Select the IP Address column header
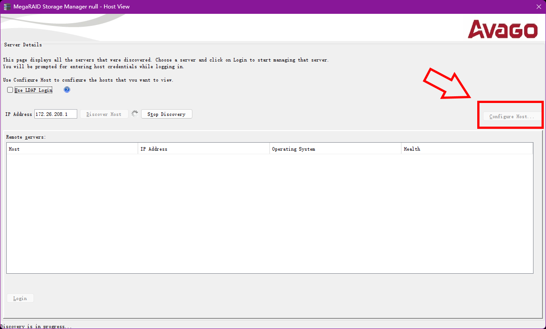This screenshot has height=329, width=546. pyautogui.click(x=204, y=149)
